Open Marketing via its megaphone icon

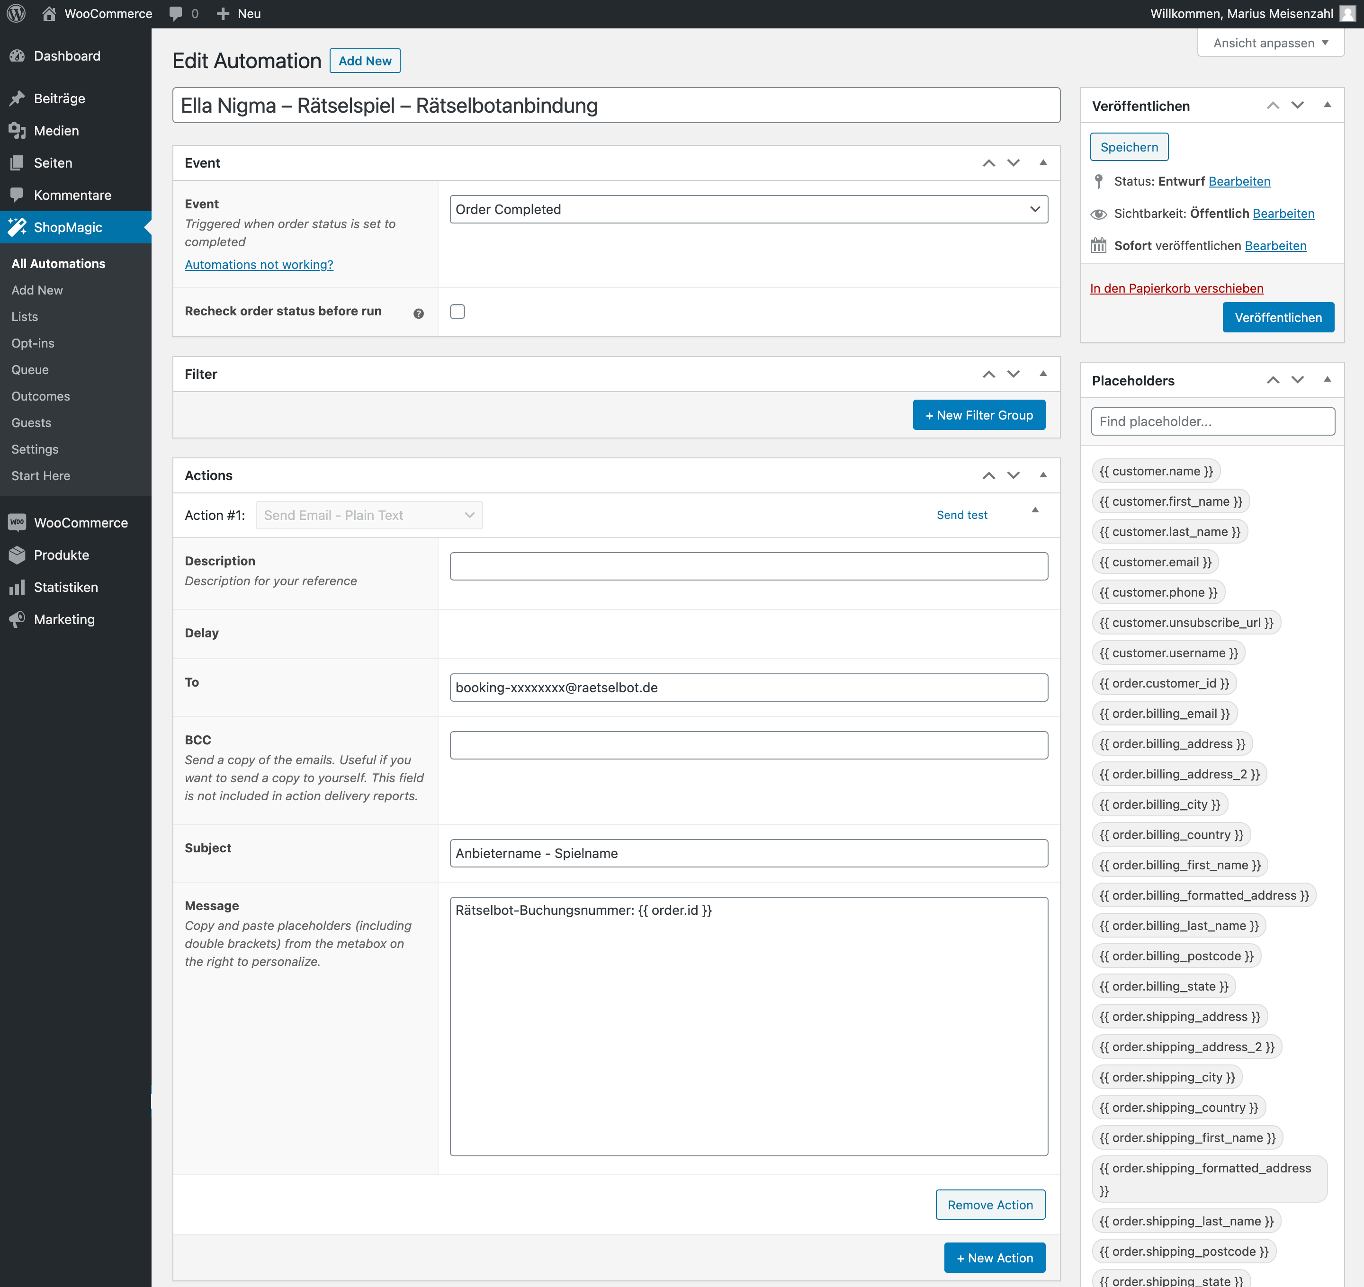[18, 619]
